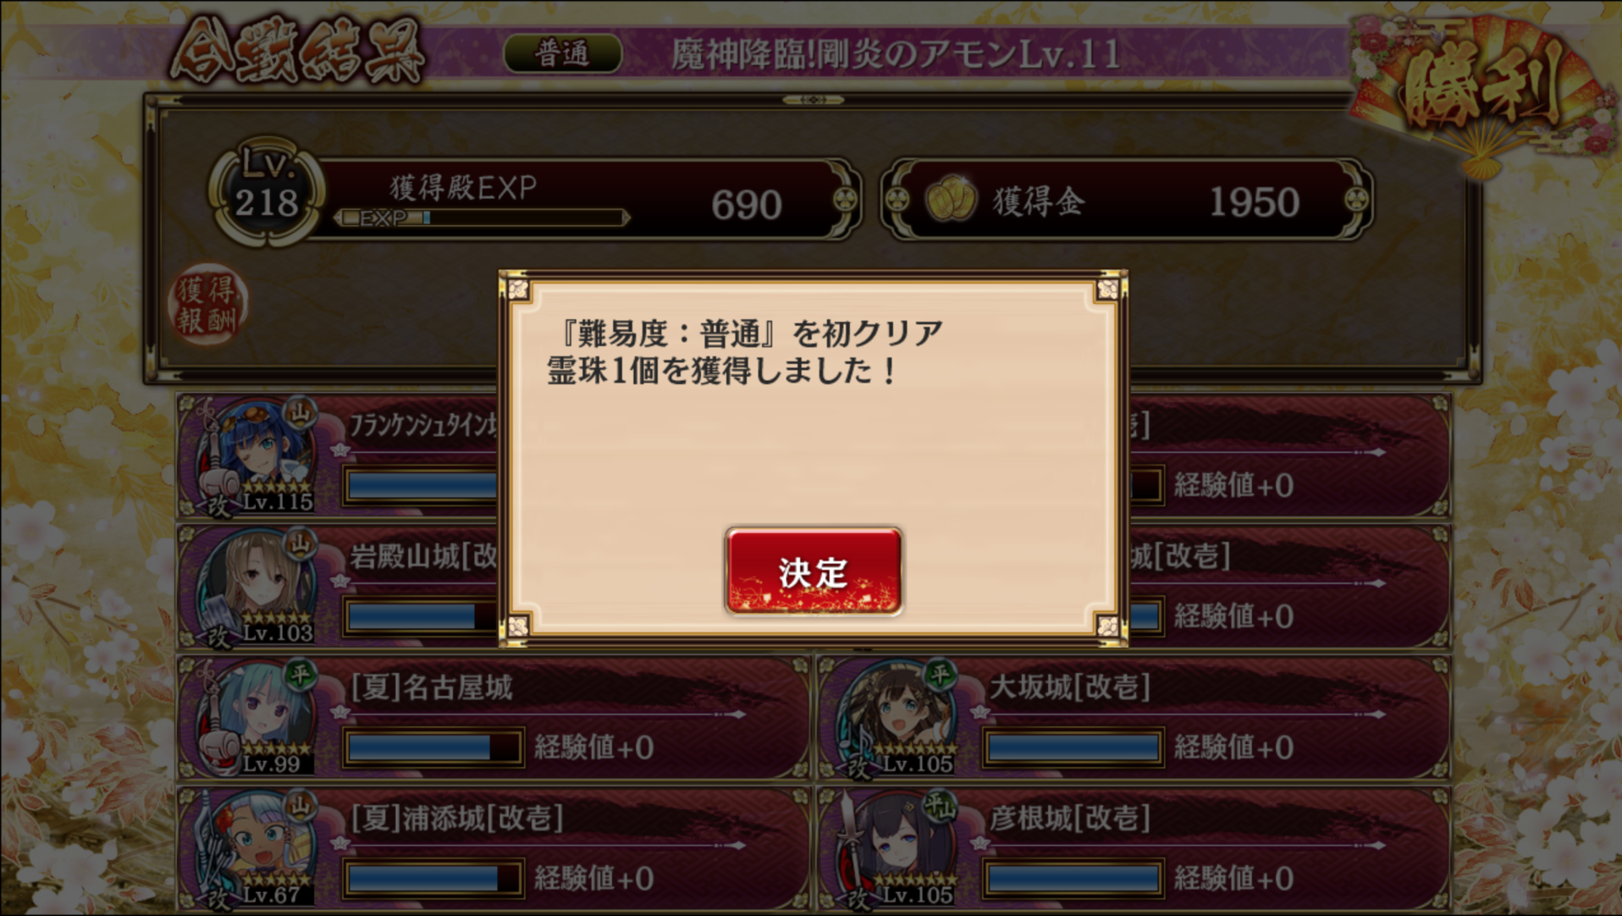1622x916 pixels.
Task: Click the 平 terrain badge on 大坂城
Action: 940,675
